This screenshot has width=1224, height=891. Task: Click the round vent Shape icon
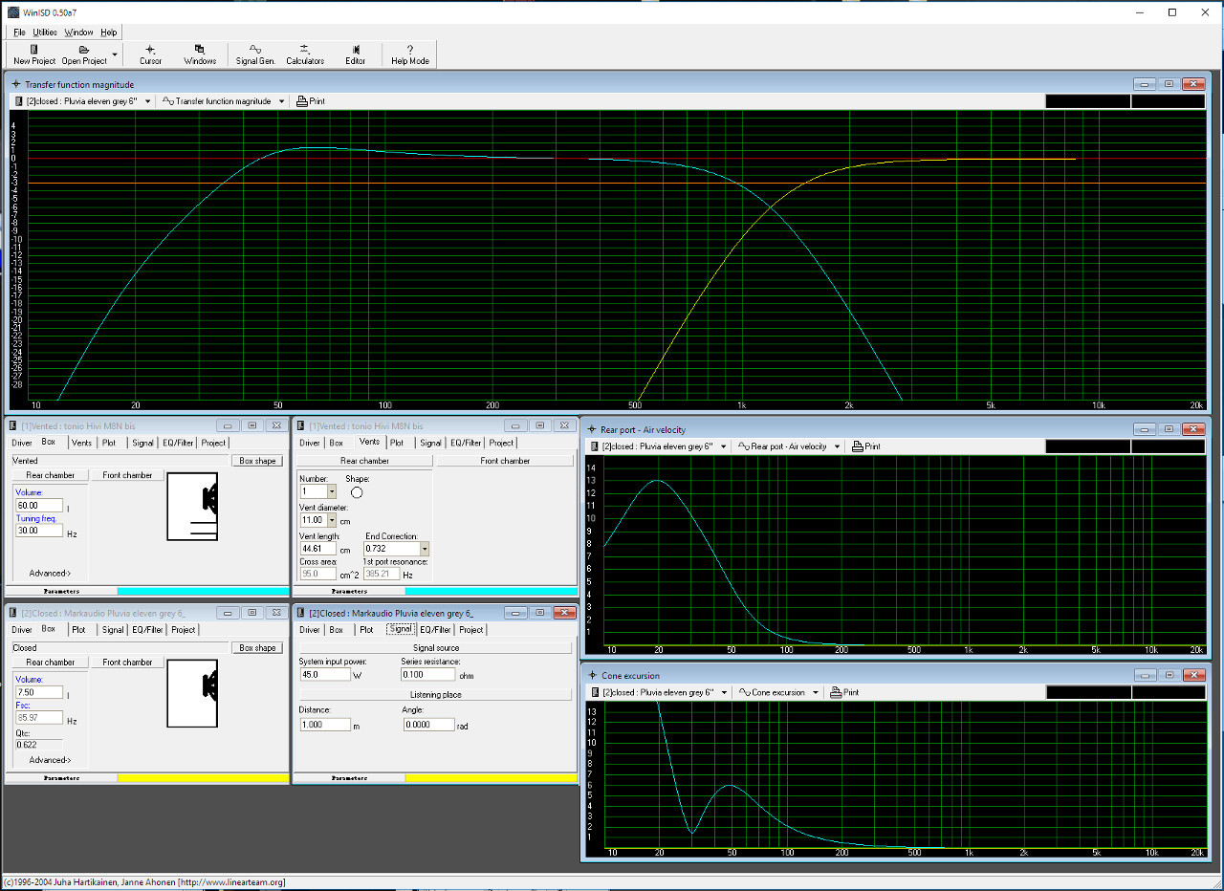coord(357,491)
